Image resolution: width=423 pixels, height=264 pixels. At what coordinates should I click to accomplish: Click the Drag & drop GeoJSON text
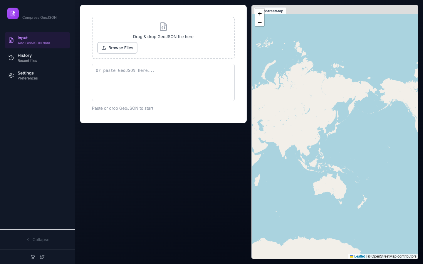163,37
